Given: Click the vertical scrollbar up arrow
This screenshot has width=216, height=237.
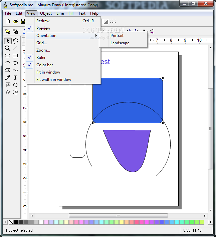Looking at the screenshot, I should [x=211, y=48].
